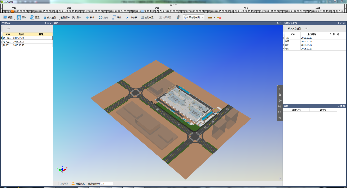Click the zoom in magnifier in viewport

280,106
